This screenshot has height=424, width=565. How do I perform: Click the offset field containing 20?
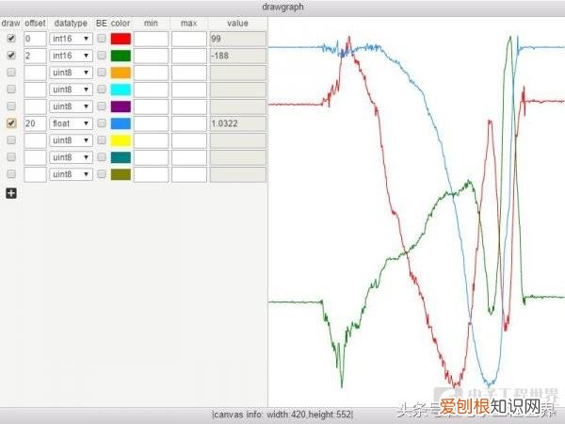pyautogui.click(x=35, y=123)
